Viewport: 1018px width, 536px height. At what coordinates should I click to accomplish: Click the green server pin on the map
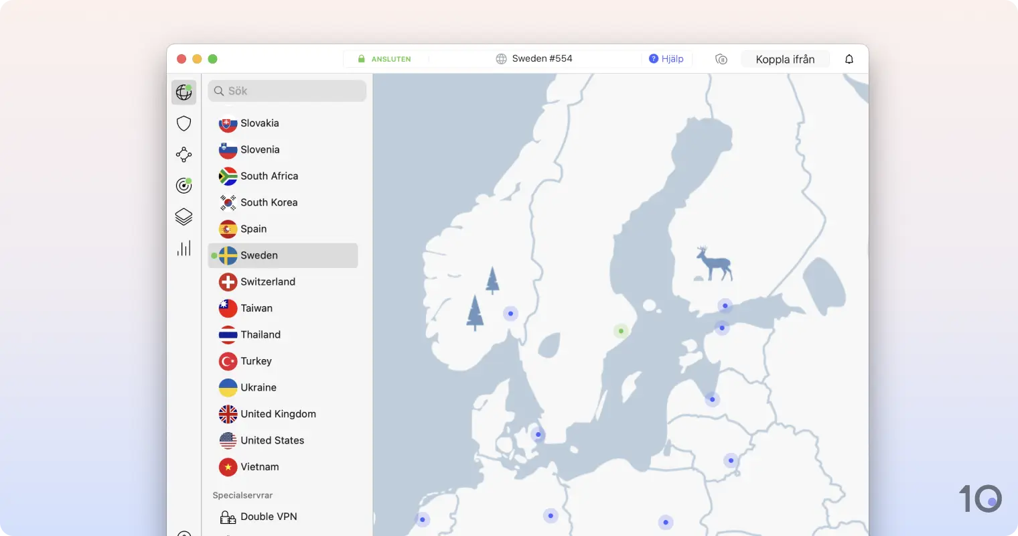click(x=620, y=330)
